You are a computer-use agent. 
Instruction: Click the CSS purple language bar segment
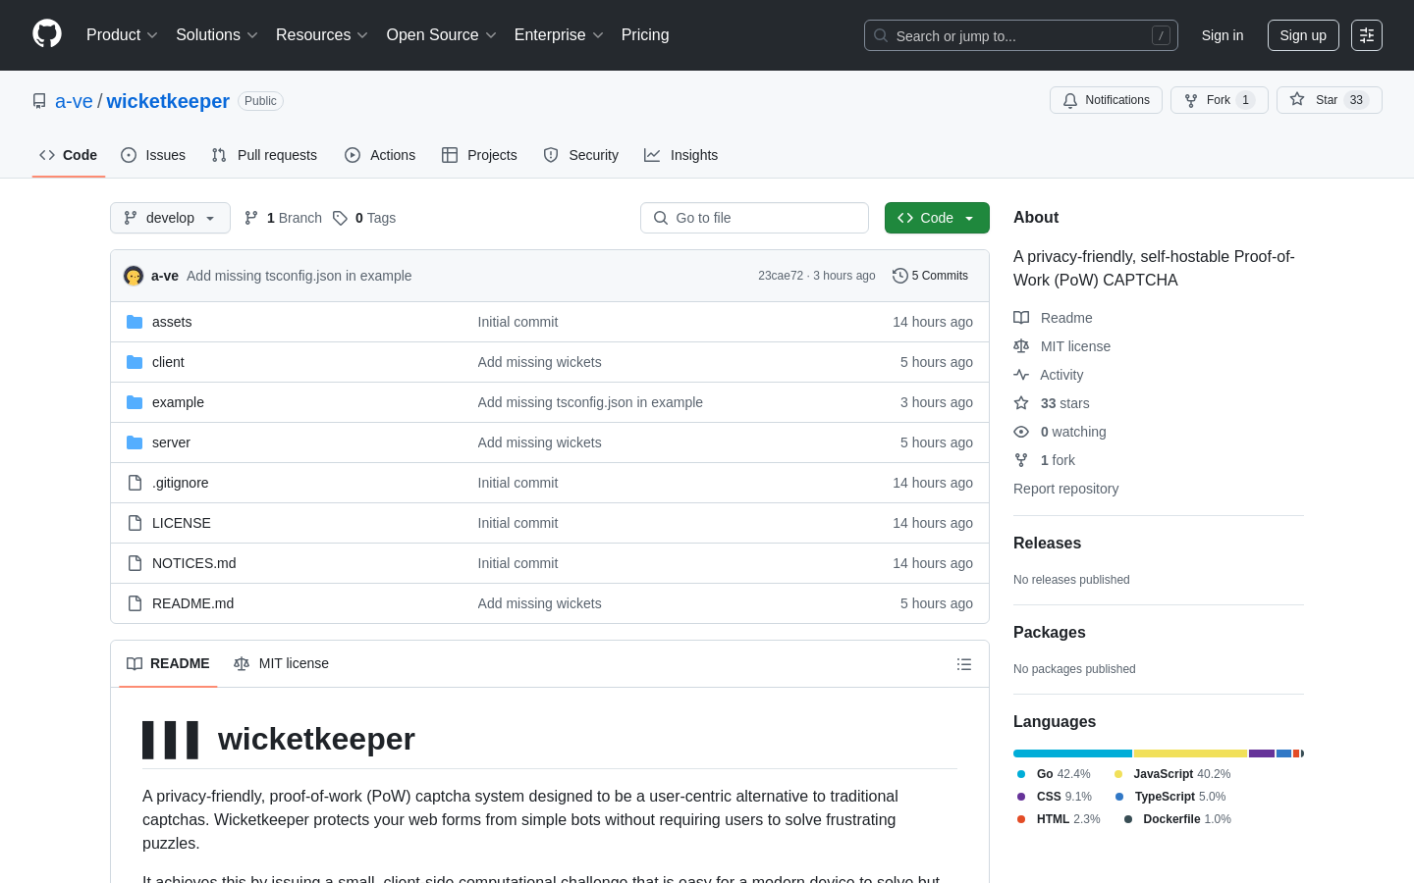1262,753
